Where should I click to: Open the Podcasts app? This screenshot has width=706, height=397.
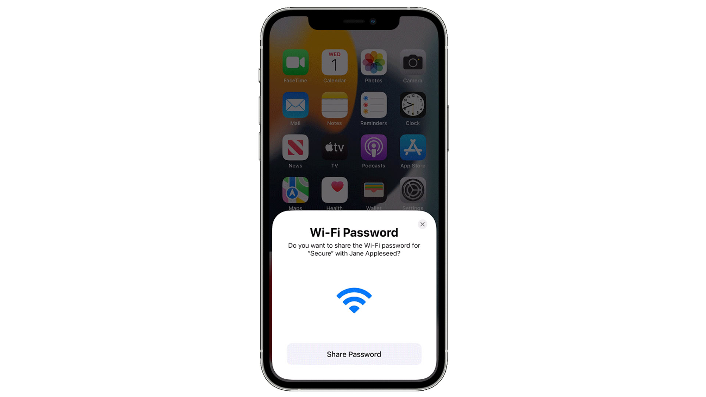(x=373, y=148)
